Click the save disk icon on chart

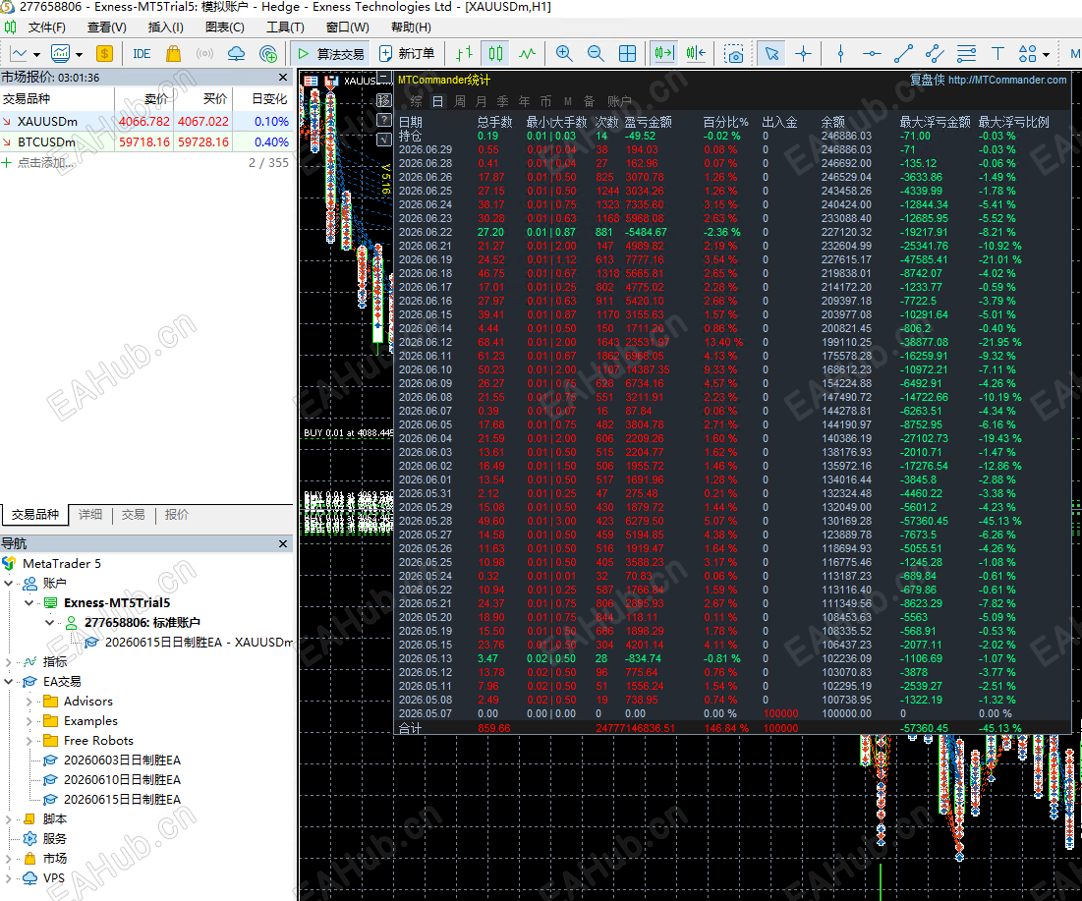[331, 82]
